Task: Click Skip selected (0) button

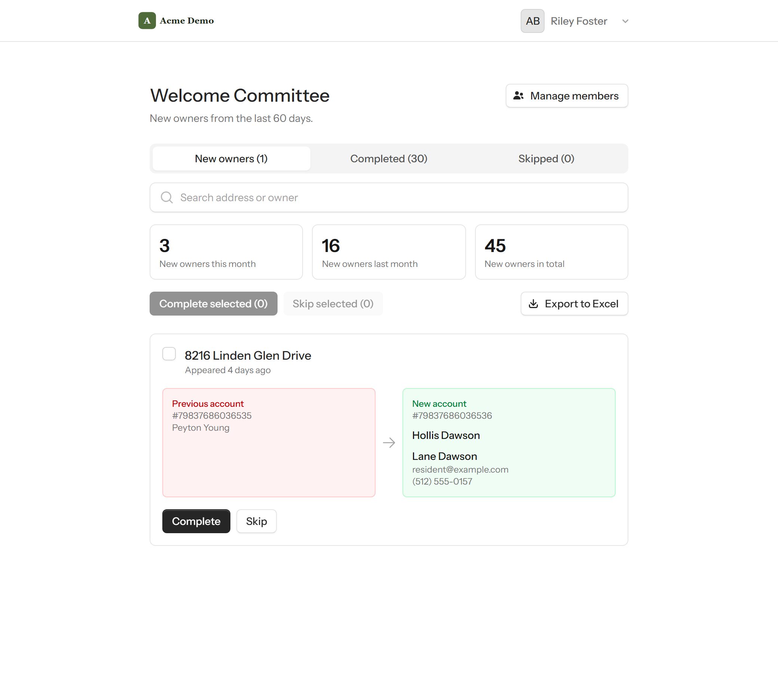Action: tap(333, 304)
